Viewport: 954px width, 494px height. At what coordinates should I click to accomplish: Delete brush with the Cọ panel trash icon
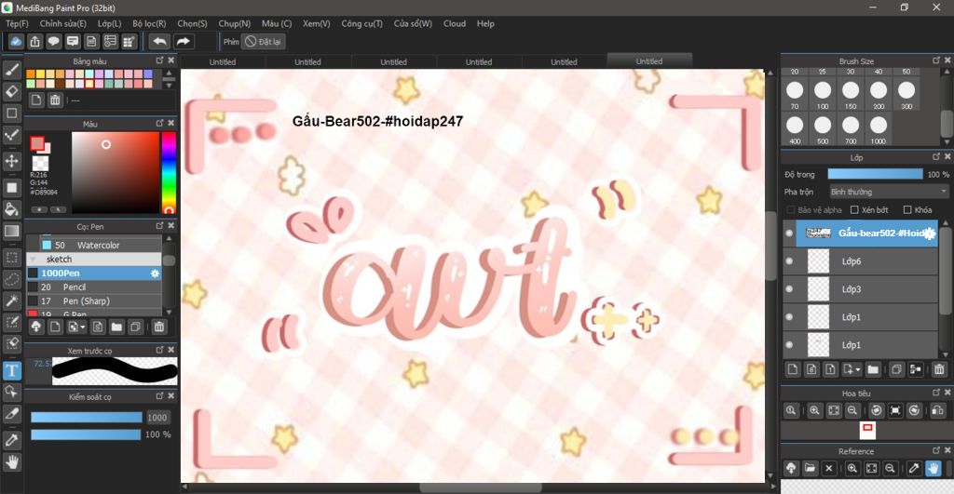tap(158, 327)
